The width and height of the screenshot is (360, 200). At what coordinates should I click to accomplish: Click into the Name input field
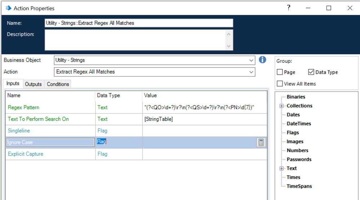pyautogui.click(x=139, y=23)
